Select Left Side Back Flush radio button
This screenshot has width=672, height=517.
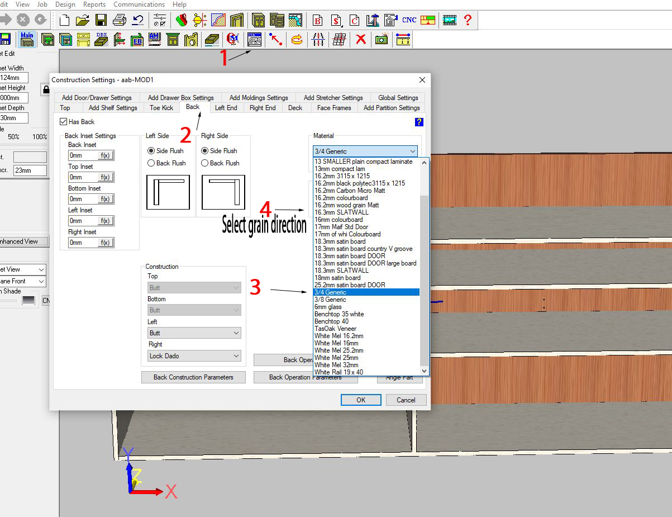[151, 163]
